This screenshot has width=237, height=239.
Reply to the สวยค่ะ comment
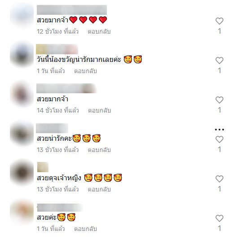point(85,229)
